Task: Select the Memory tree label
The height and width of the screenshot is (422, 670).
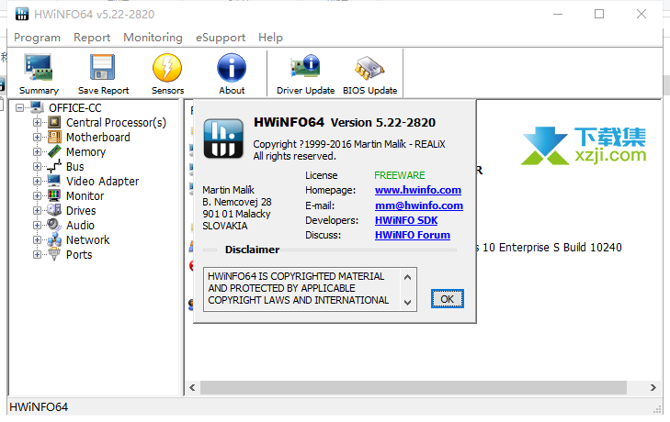Action: [85, 152]
